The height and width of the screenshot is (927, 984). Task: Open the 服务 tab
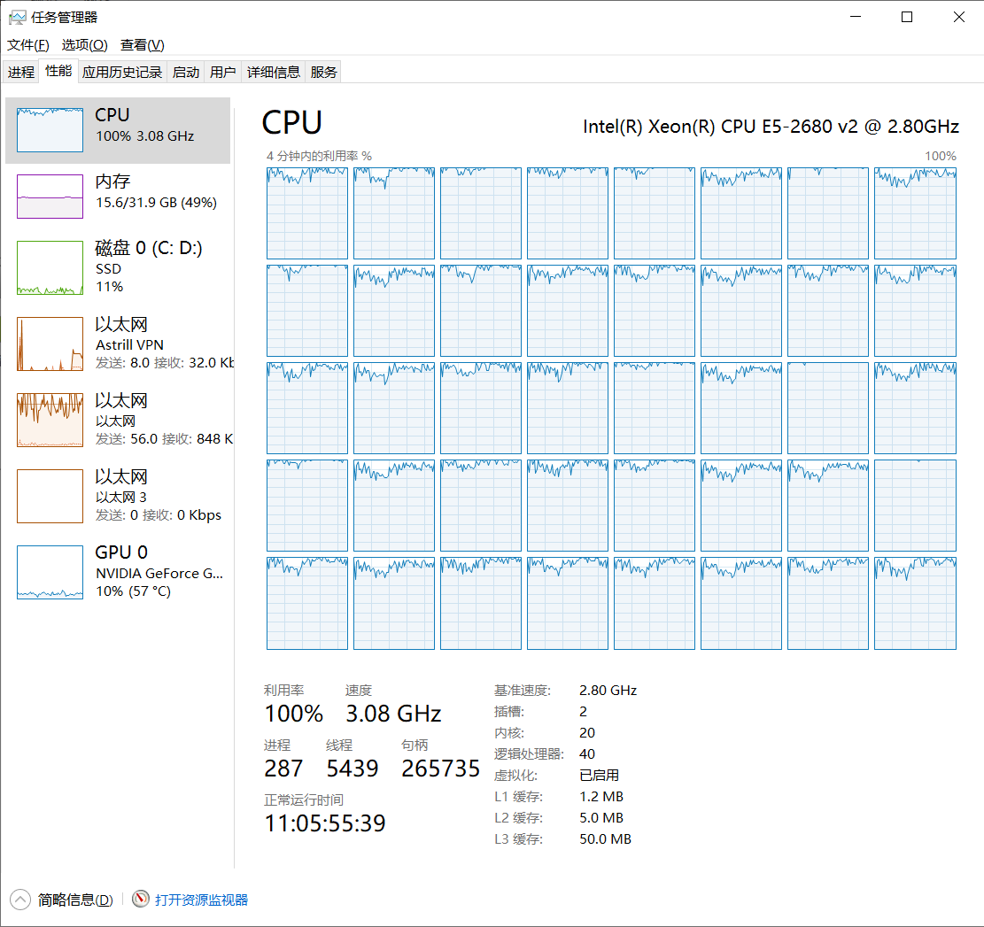click(x=323, y=72)
